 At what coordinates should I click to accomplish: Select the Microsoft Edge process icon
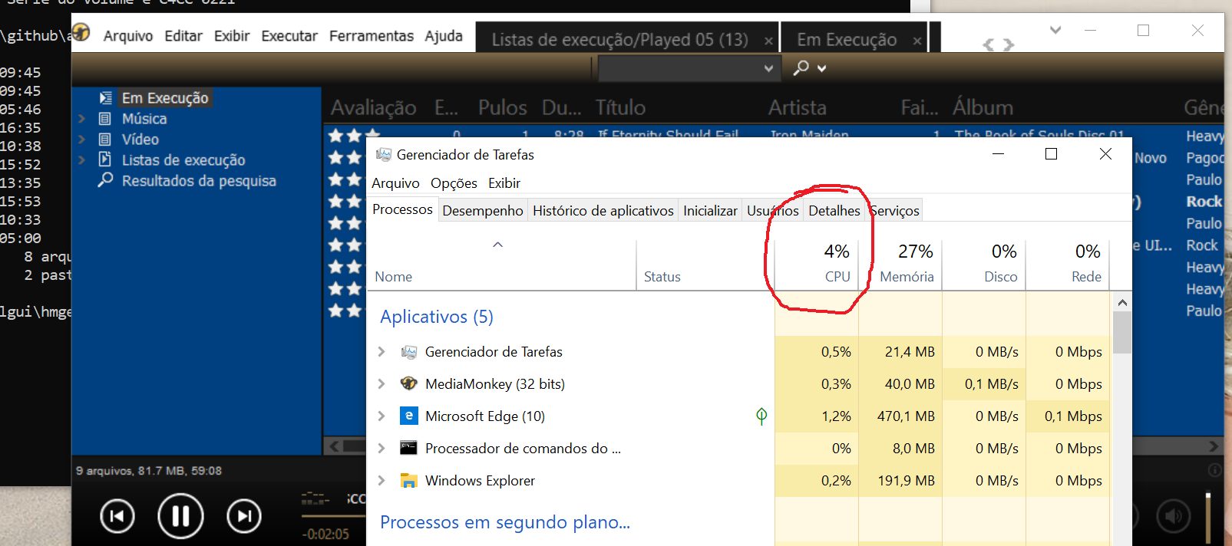pos(409,416)
